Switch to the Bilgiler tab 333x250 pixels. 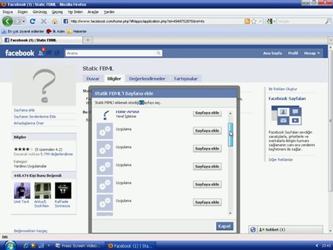(x=114, y=79)
